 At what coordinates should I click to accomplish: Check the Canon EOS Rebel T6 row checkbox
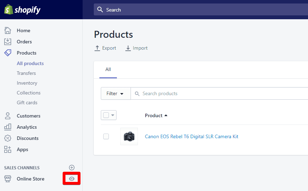tap(106, 136)
